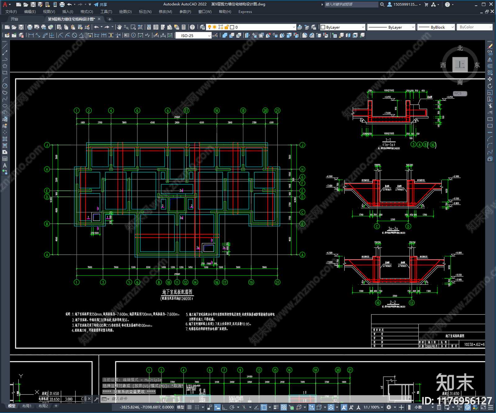Viewport: 496px width, 413px height.
Task: Select the Erase tool in right toolbar
Action: [x=490, y=46]
